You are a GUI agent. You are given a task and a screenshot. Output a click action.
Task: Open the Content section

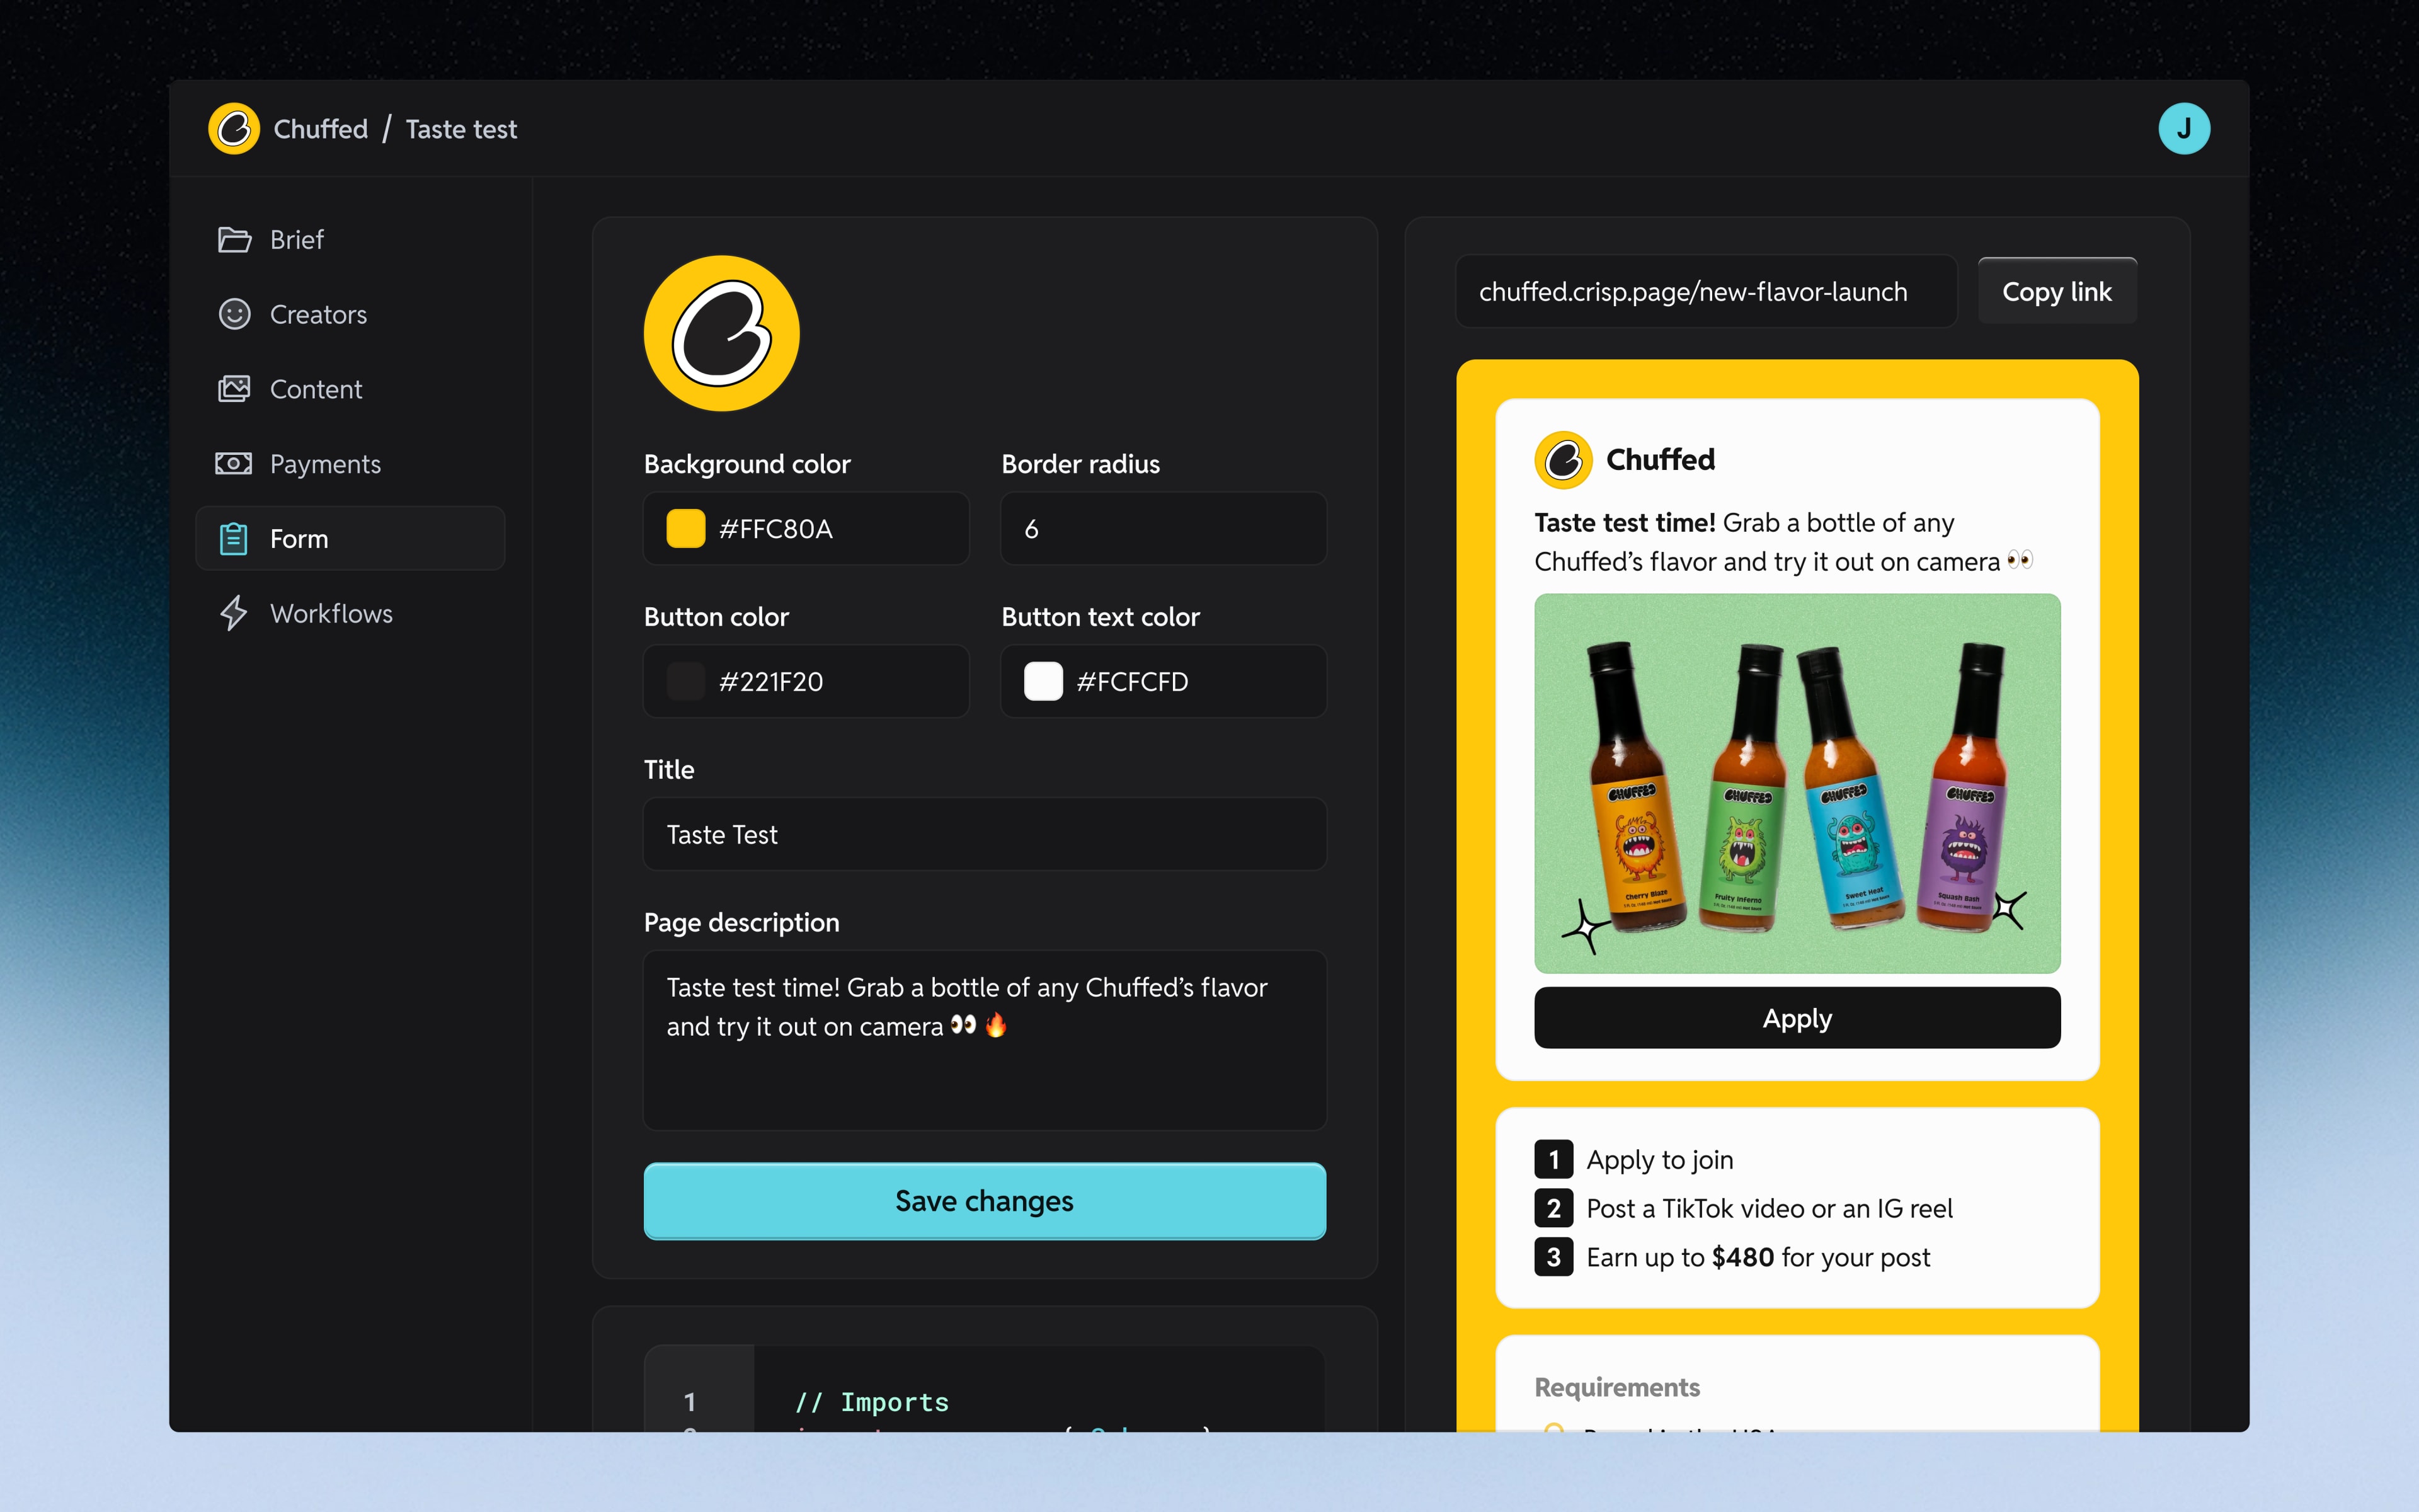(350, 389)
